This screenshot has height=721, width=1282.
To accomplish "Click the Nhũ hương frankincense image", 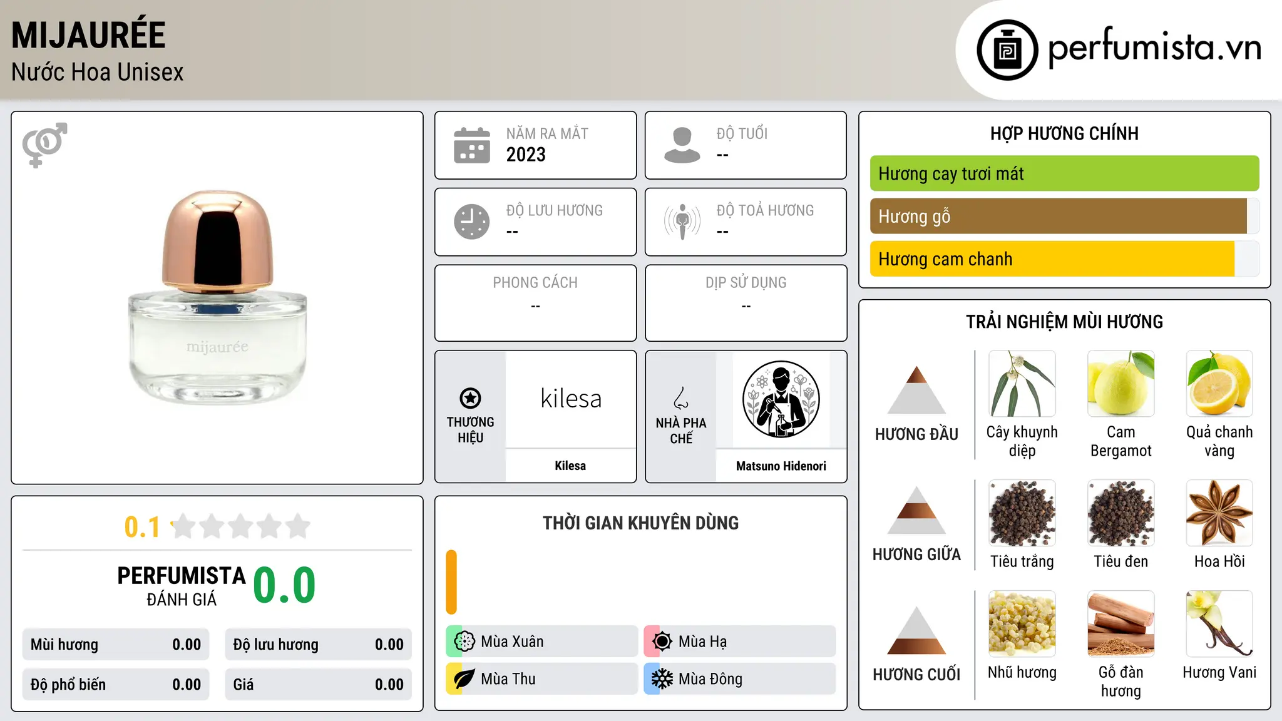I will [1022, 624].
